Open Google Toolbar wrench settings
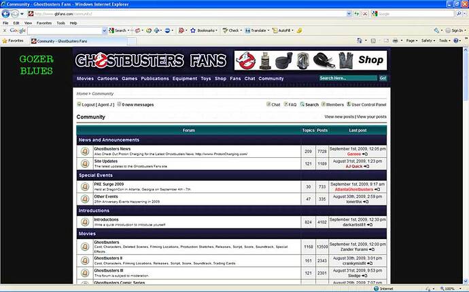The width and height of the screenshot is (469, 292). click(x=436, y=30)
